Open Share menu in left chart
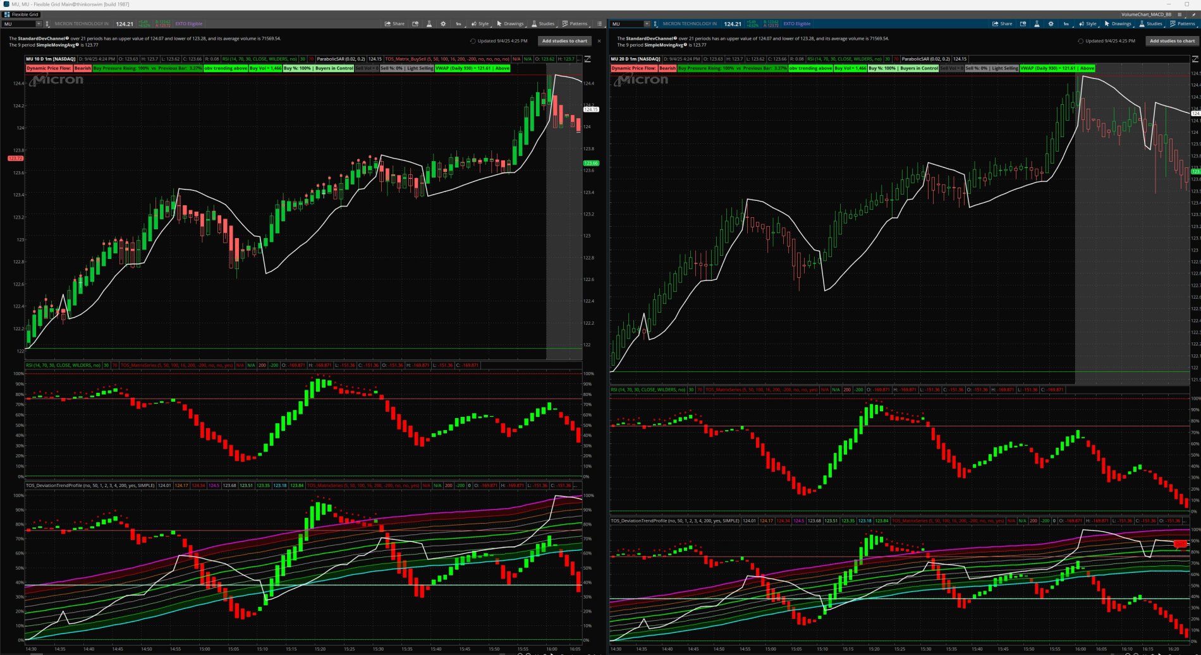 pos(394,24)
